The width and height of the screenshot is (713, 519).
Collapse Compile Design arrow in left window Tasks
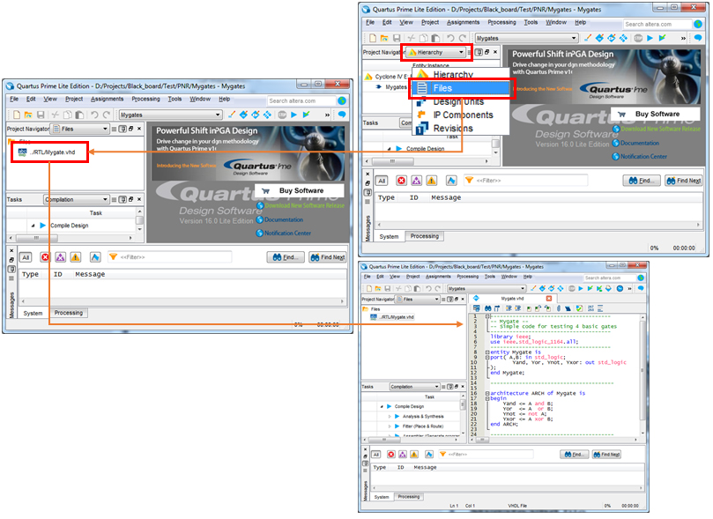click(x=33, y=226)
